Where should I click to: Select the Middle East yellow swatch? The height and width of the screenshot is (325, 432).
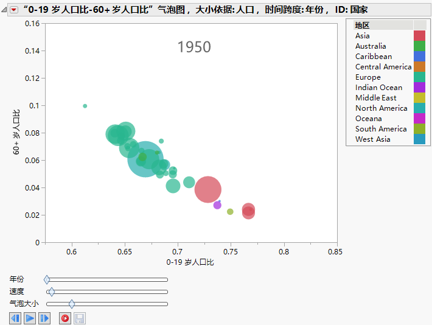(419, 98)
